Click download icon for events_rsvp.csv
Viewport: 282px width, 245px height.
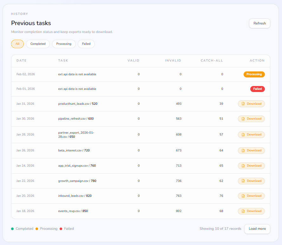[243, 211]
